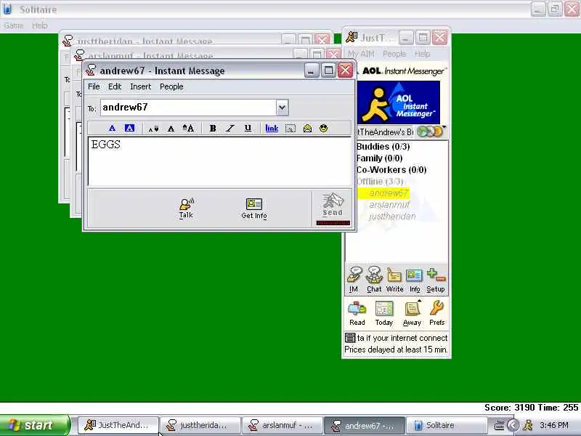Image resolution: width=581 pixels, height=436 pixels.
Task: Click in the To field showing andrew67
Action: pos(188,108)
